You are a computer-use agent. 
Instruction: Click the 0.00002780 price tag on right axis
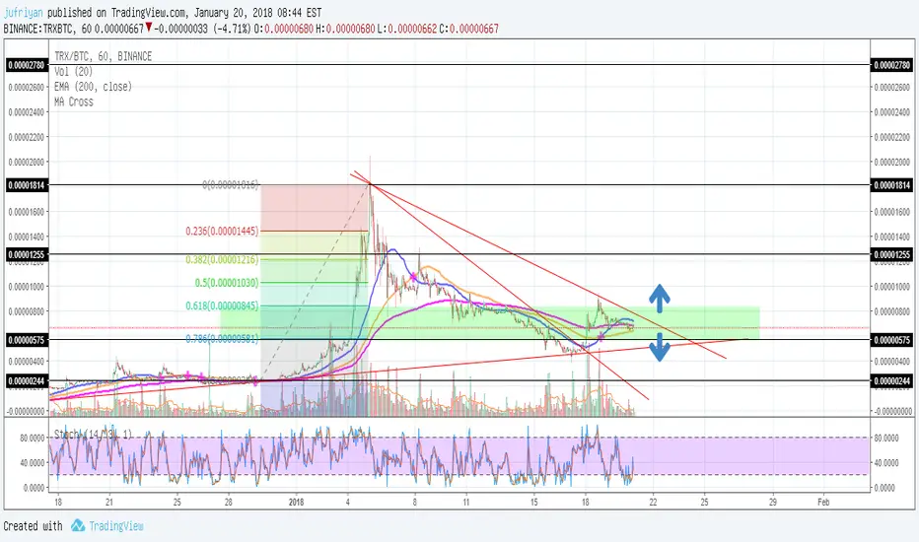pyautogui.click(x=892, y=65)
